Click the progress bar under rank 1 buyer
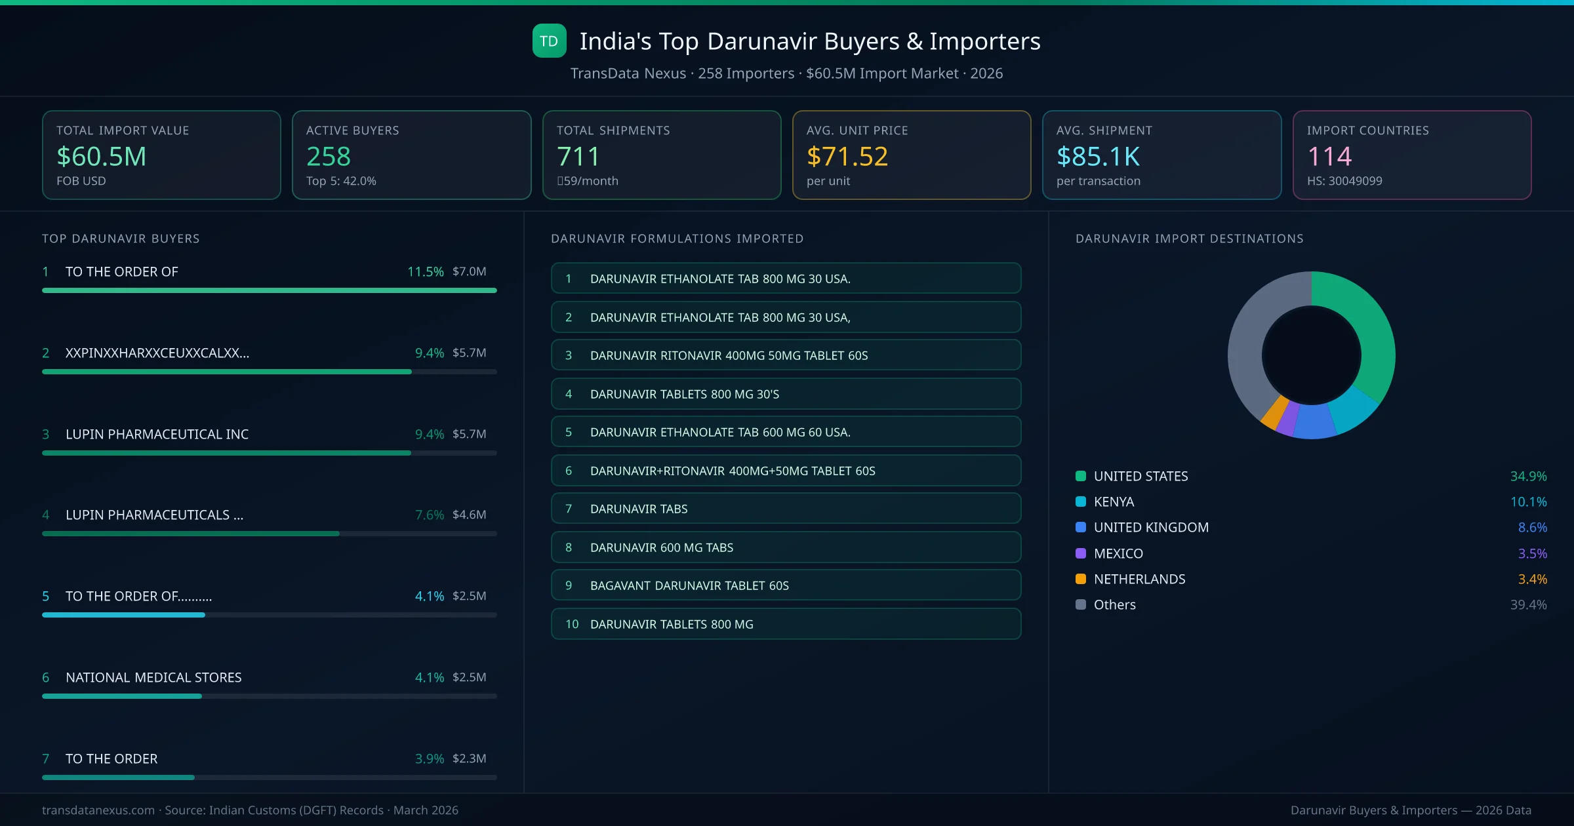The image size is (1574, 826). 269,290
